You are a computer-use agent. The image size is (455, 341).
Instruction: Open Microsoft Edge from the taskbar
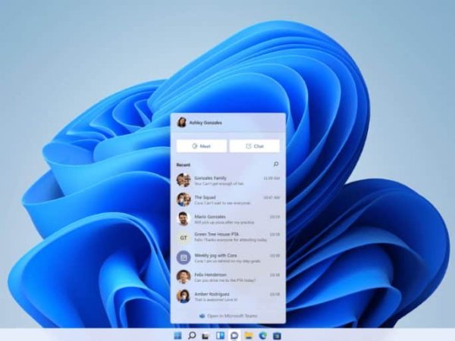[x=262, y=334]
